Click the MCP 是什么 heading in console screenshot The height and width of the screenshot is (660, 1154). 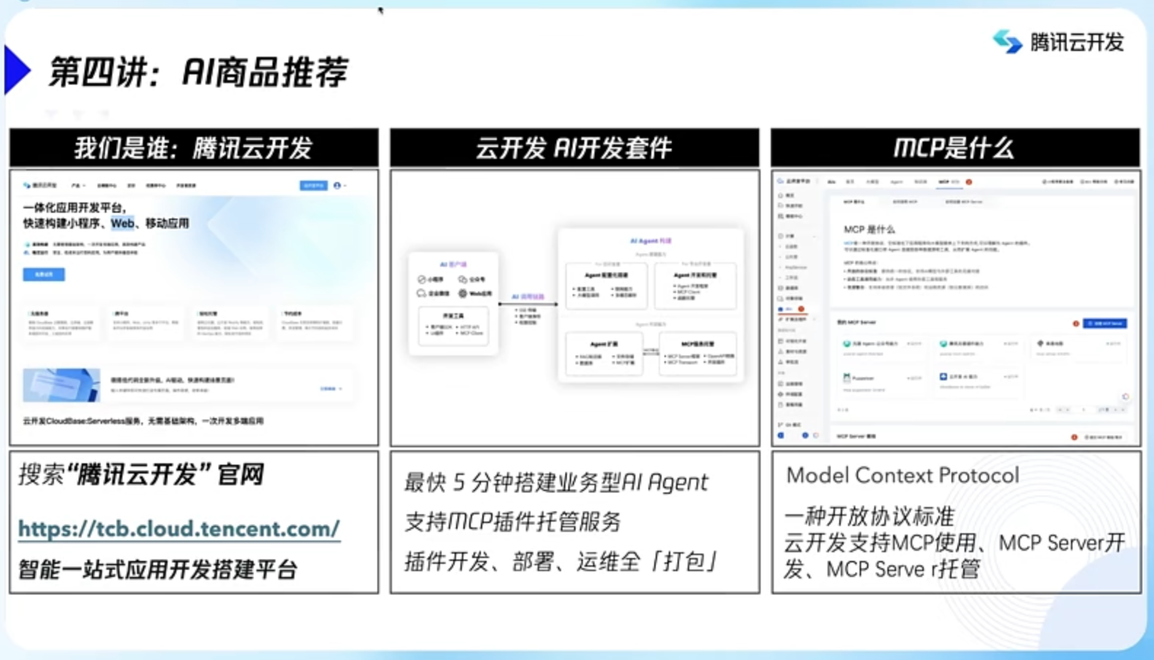869,229
